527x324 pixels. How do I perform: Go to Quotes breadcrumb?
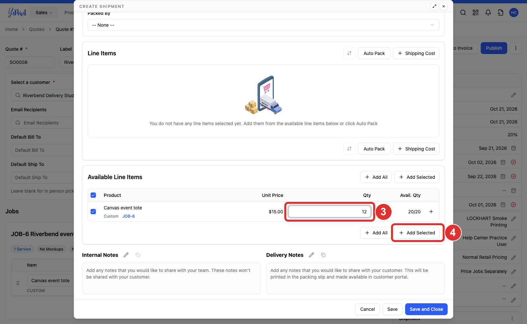click(37, 29)
